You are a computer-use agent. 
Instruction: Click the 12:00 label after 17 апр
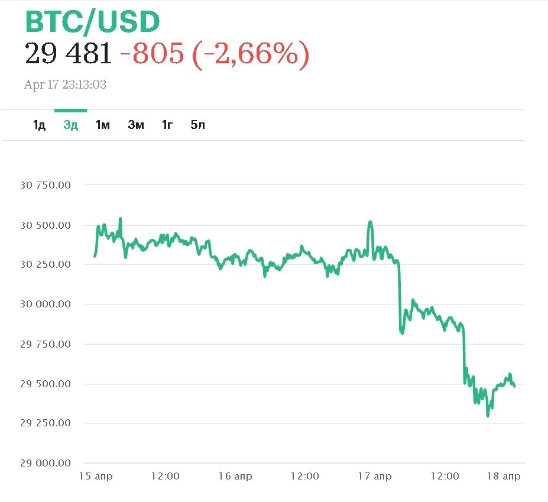(445, 476)
